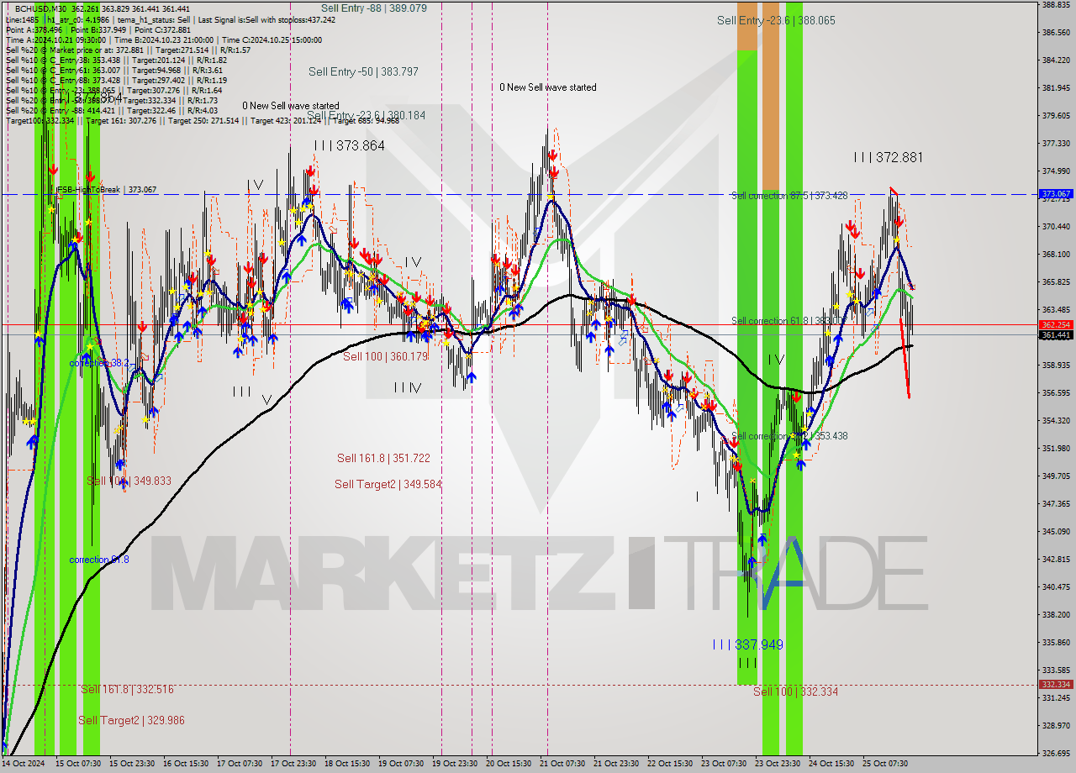Click the 'Sell 100 | 332.334' label
The width and height of the screenshot is (1076, 773).
pyautogui.click(x=795, y=691)
